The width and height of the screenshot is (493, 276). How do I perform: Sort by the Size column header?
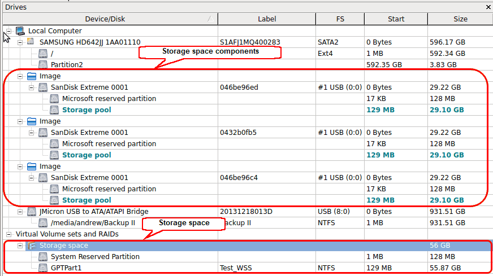(460, 19)
